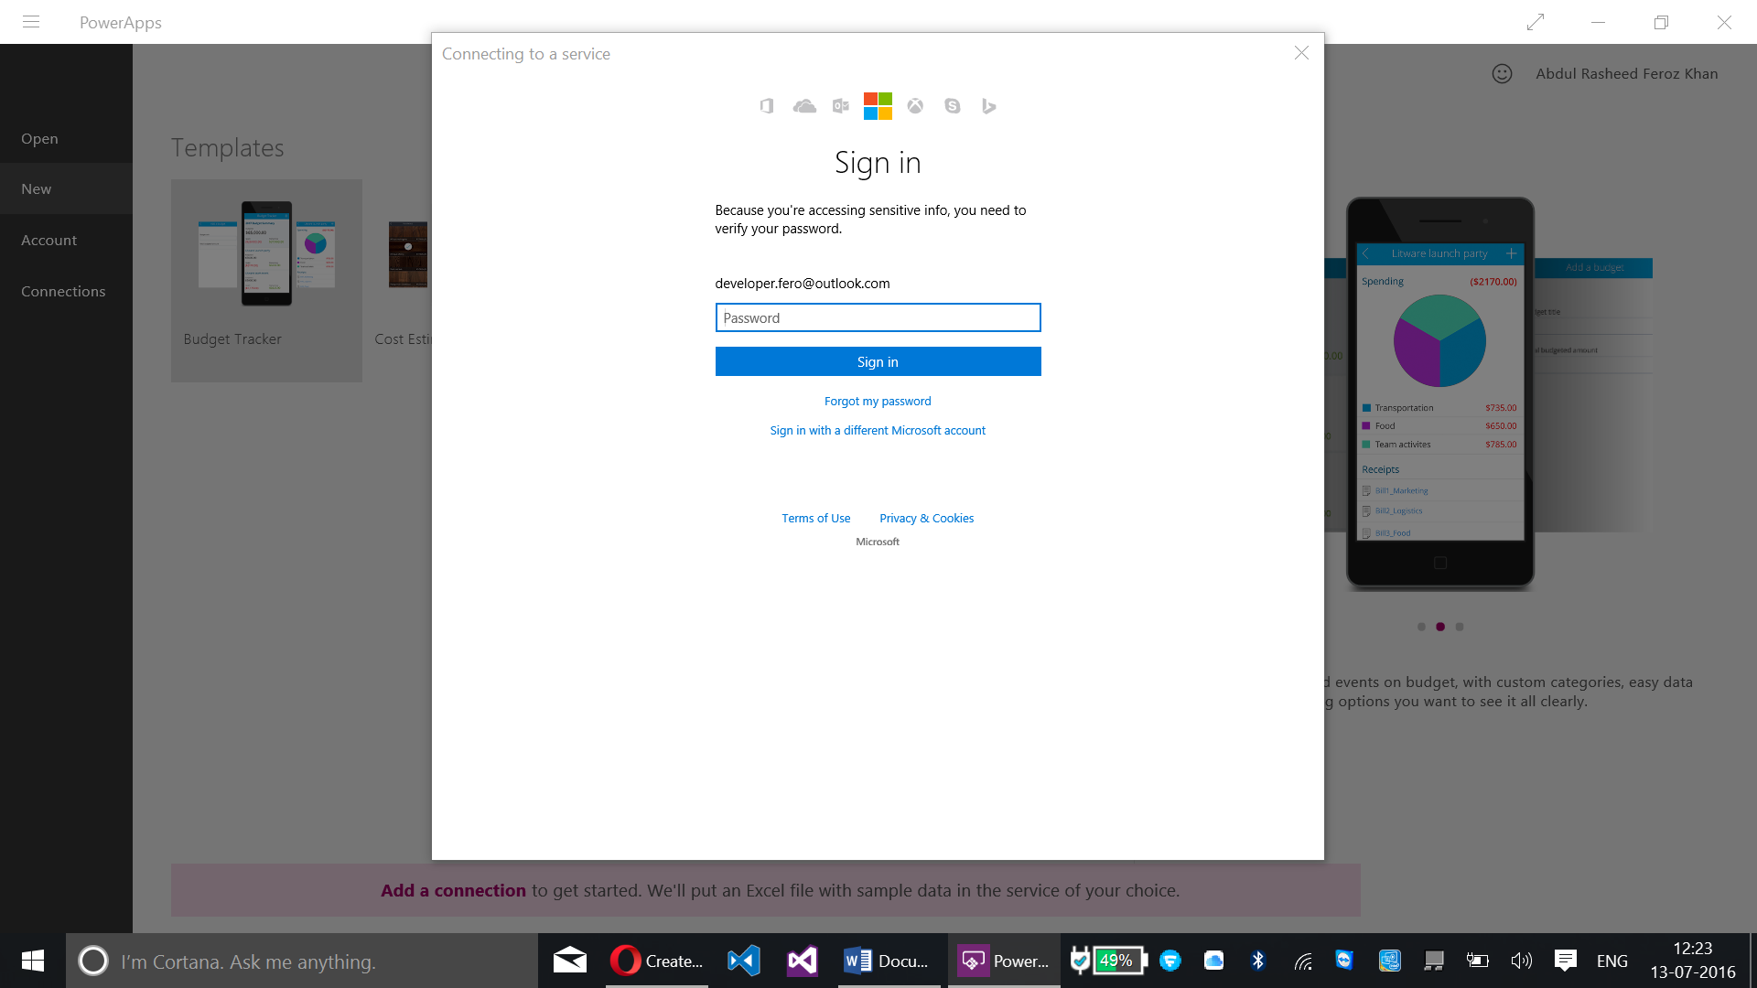Click the cloud storage tray icon
The width and height of the screenshot is (1757, 988).
tap(1213, 961)
